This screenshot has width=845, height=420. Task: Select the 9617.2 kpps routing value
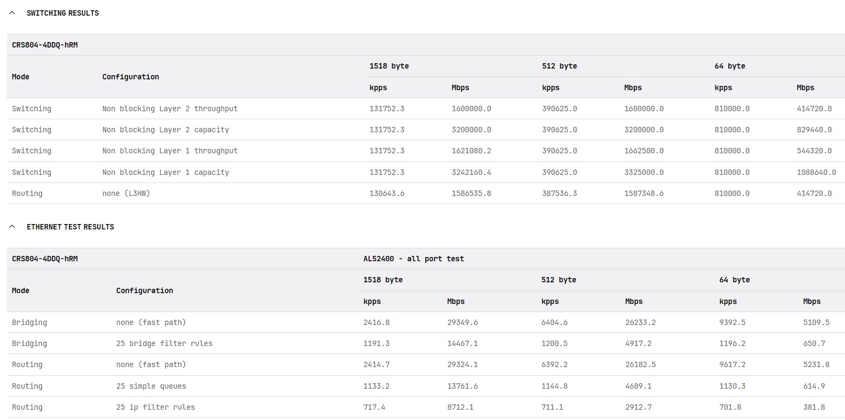pos(732,364)
